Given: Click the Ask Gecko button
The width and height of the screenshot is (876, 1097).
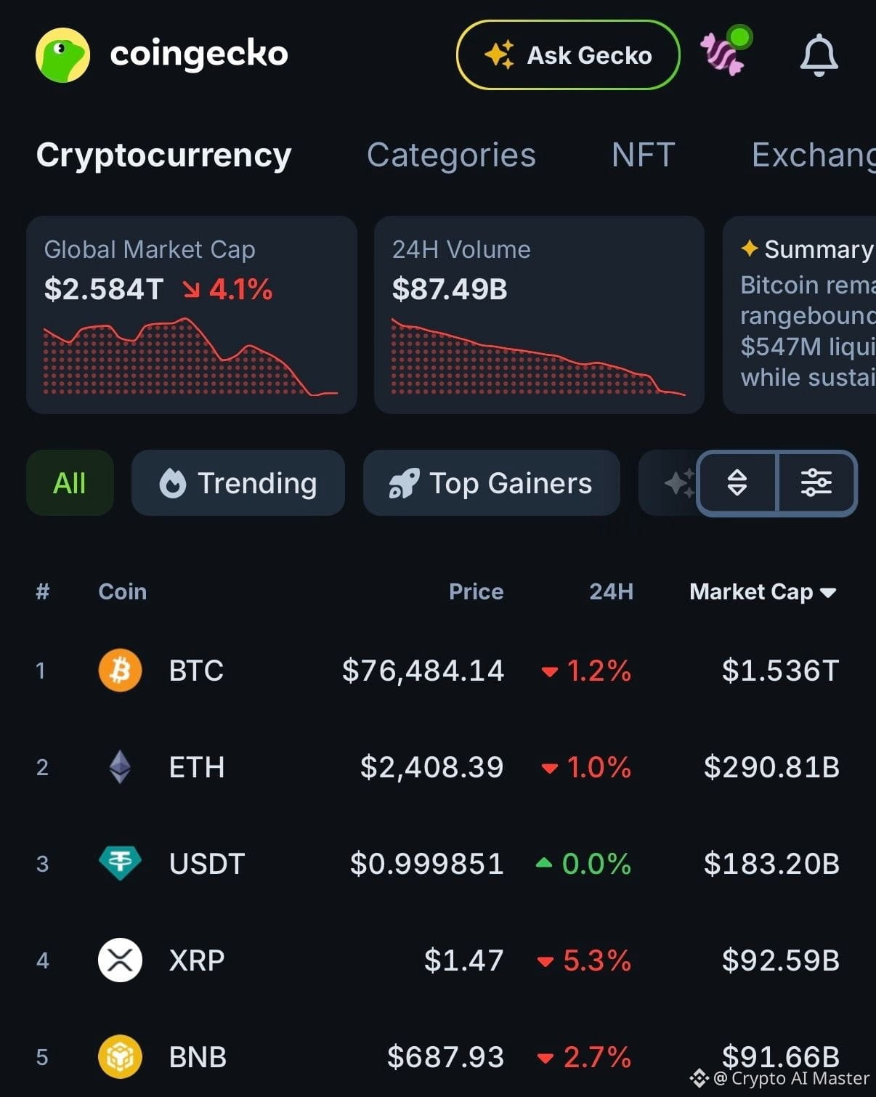Looking at the screenshot, I should click(568, 55).
